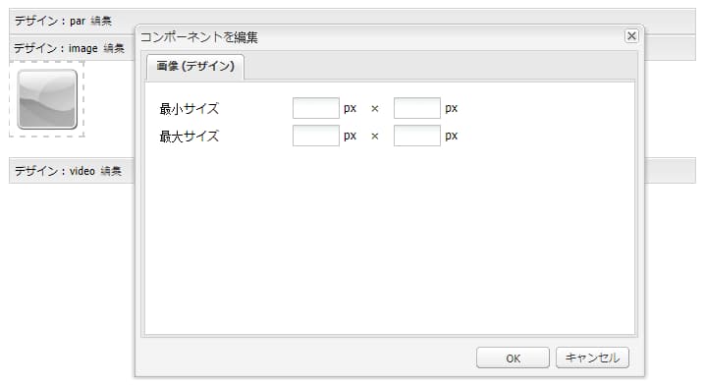This screenshot has height=386, width=704.
Task: Focus the 最小サイズ width field
Action: point(315,108)
